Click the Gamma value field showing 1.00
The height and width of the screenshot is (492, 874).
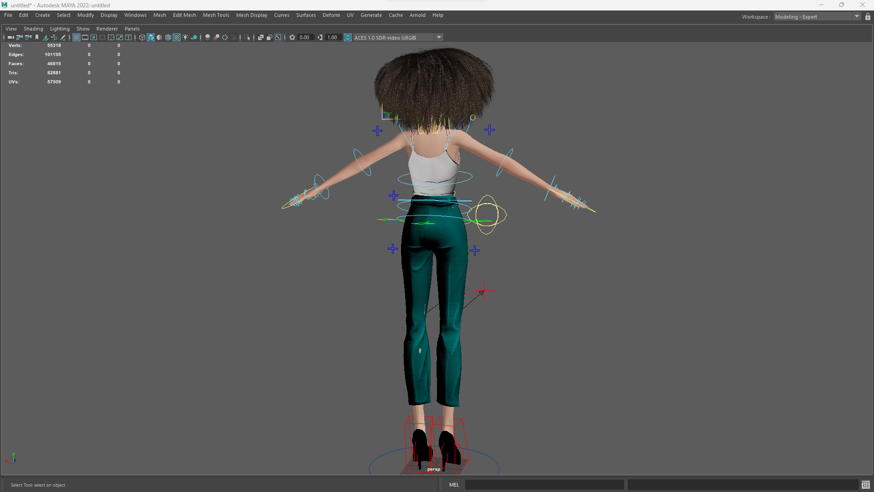tap(333, 37)
